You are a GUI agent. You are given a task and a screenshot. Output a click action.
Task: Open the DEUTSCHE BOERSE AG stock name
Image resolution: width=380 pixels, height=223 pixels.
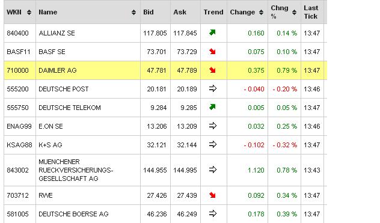[73, 214]
